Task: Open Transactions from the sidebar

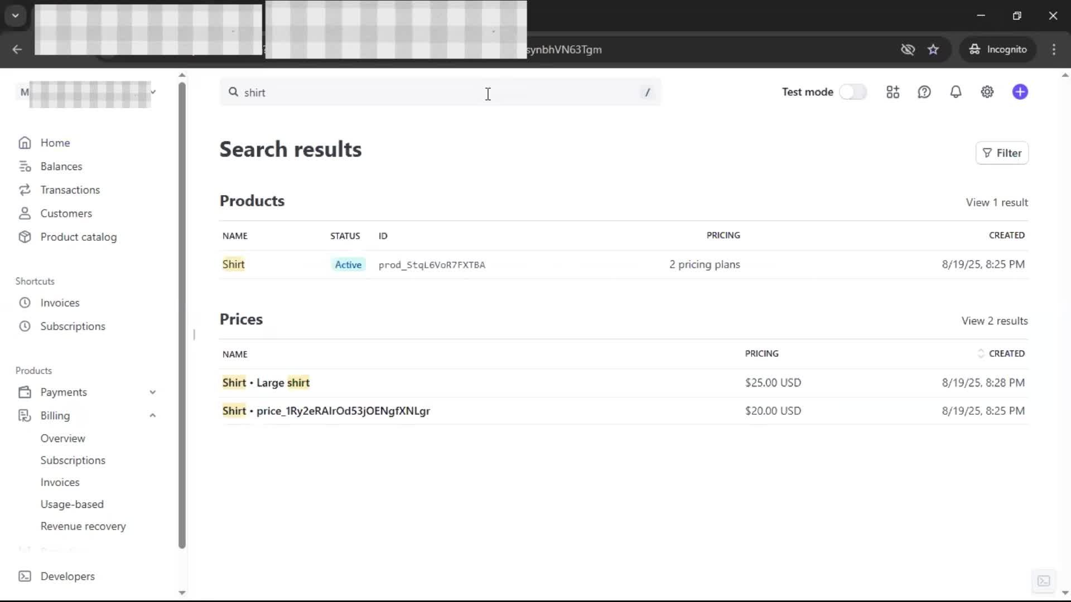Action: tap(70, 190)
